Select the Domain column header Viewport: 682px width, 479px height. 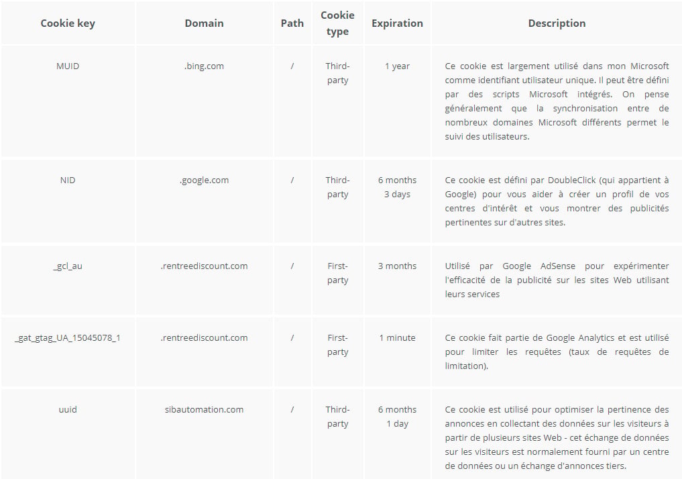tap(204, 23)
